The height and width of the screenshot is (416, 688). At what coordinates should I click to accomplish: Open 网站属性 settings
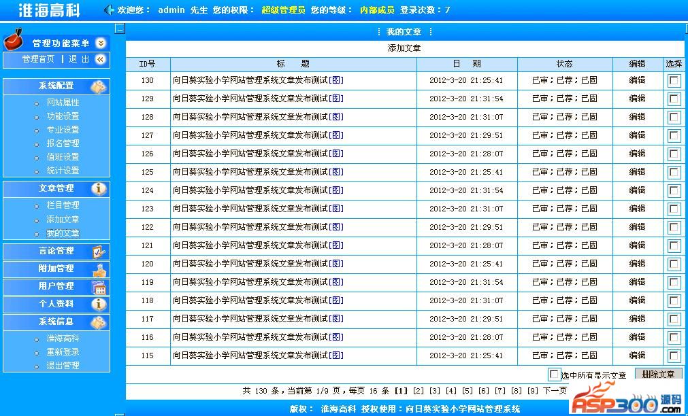pyautogui.click(x=63, y=103)
